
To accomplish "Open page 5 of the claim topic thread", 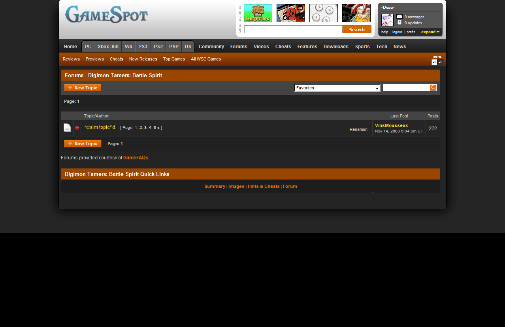I will pyautogui.click(x=155, y=127).
